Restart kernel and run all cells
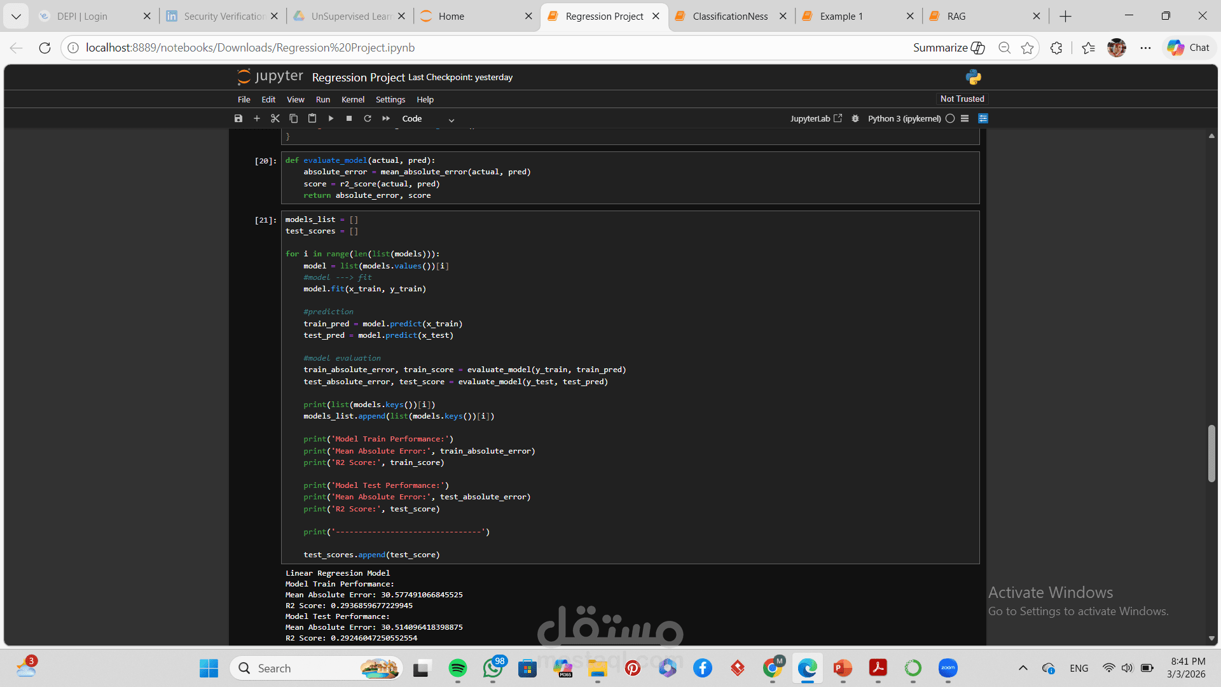Image resolution: width=1221 pixels, height=687 pixels. click(x=386, y=118)
